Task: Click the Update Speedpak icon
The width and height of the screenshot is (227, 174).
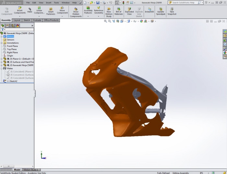Action: pos(161,11)
